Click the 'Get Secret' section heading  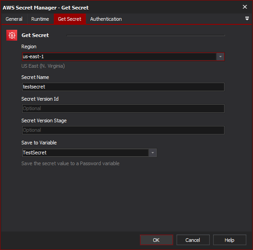35,35
